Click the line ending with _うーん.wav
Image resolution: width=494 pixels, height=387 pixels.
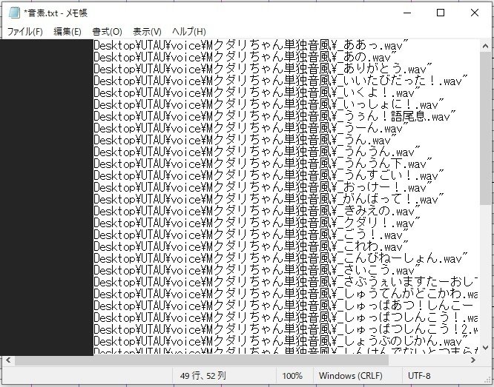pyautogui.click(x=251, y=128)
